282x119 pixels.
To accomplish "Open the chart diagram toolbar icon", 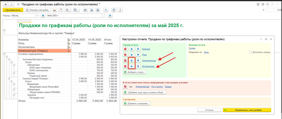I will click(55, 10).
